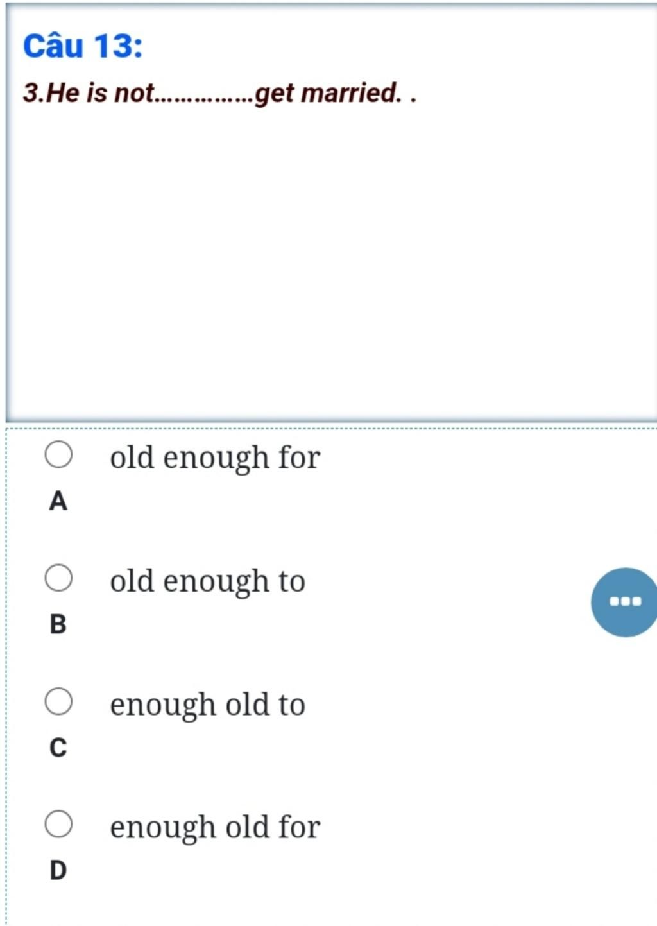The height and width of the screenshot is (926, 657).
Task: Click the letter label B
Action: coord(58,624)
